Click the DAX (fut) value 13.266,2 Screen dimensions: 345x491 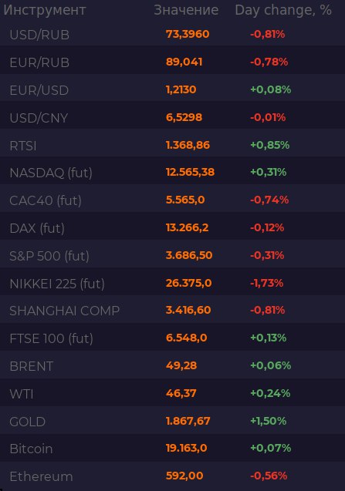[187, 227]
